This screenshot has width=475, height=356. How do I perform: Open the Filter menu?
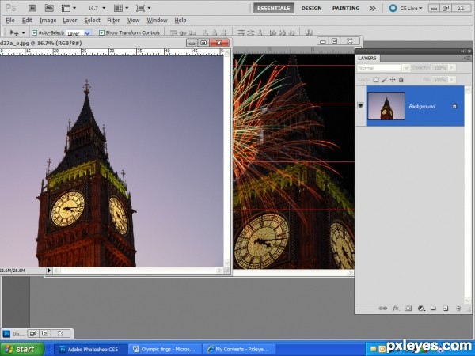point(113,21)
